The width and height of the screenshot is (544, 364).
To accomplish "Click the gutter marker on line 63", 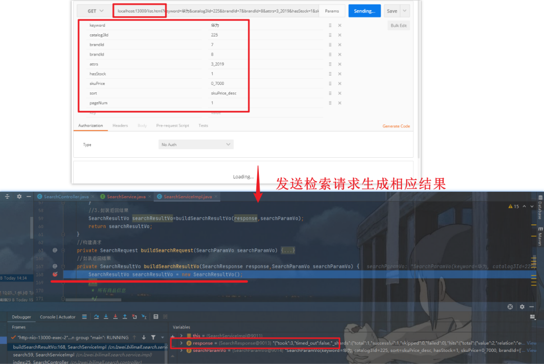I will click(x=55, y=250).
